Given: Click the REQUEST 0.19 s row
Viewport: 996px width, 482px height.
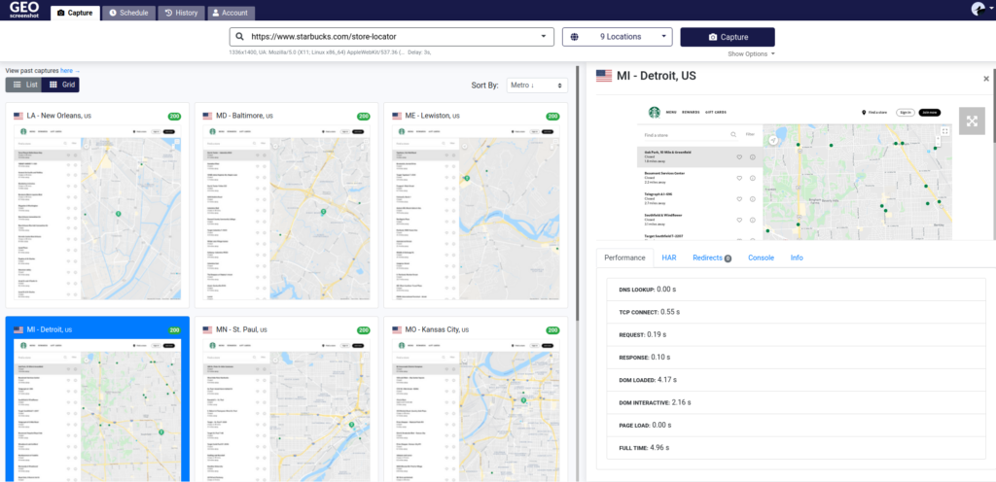Looking at the screenshot, I should point(796,334).
